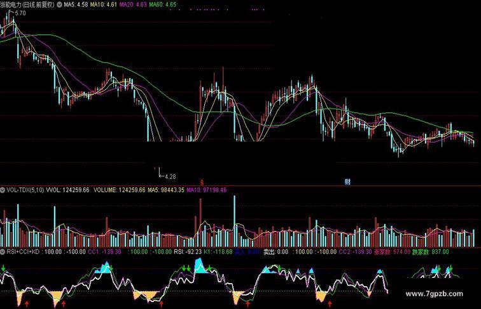Viewport: 481px width, 309px height.
Task: Select the VOLUME: 124259.66 value
Action: pyautogui.click(x=120, y=190)
